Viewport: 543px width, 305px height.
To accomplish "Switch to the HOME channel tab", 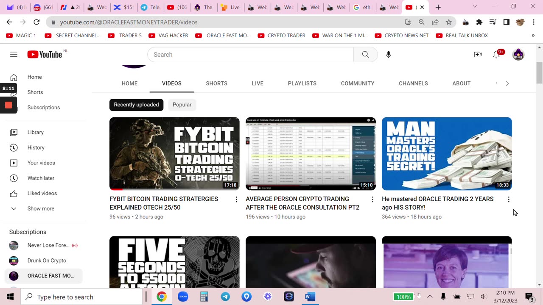I will coord(129,83).
